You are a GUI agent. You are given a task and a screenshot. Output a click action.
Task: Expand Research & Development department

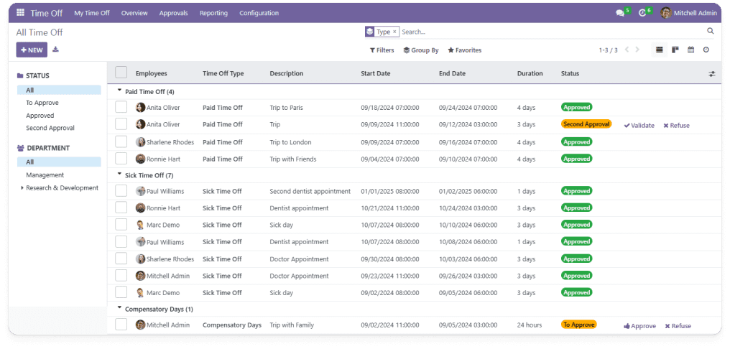tap(22, 188)
